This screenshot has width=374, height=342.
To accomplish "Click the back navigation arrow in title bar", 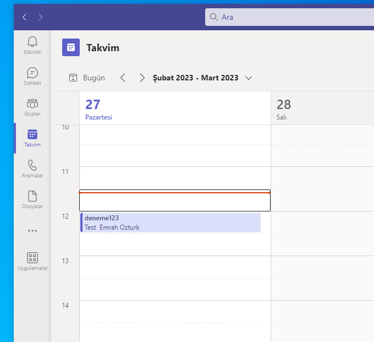I will click(x=24, y=17).
